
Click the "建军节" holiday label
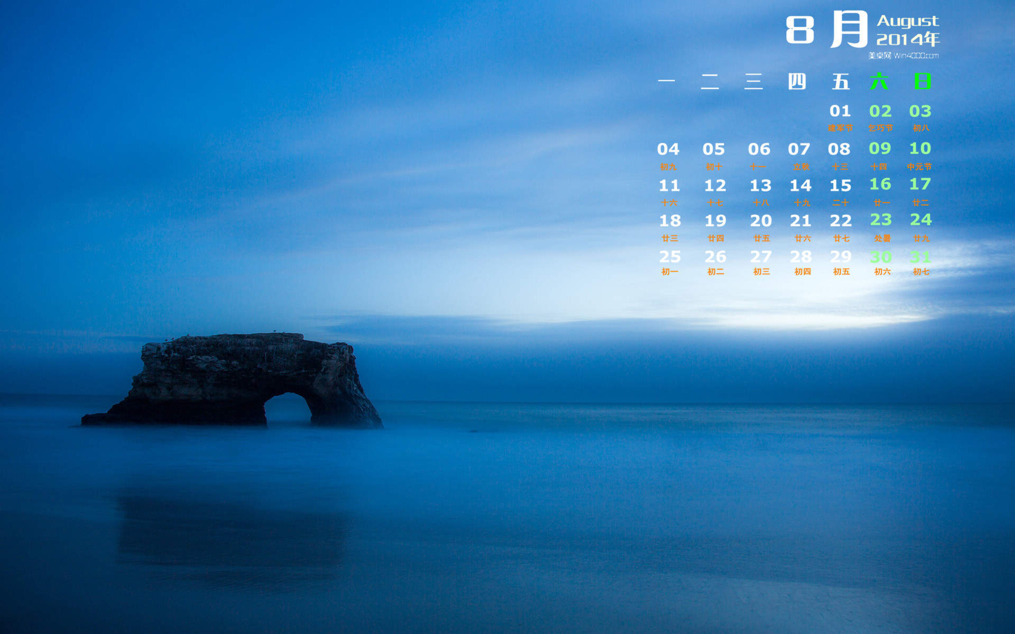coord(840,128)
